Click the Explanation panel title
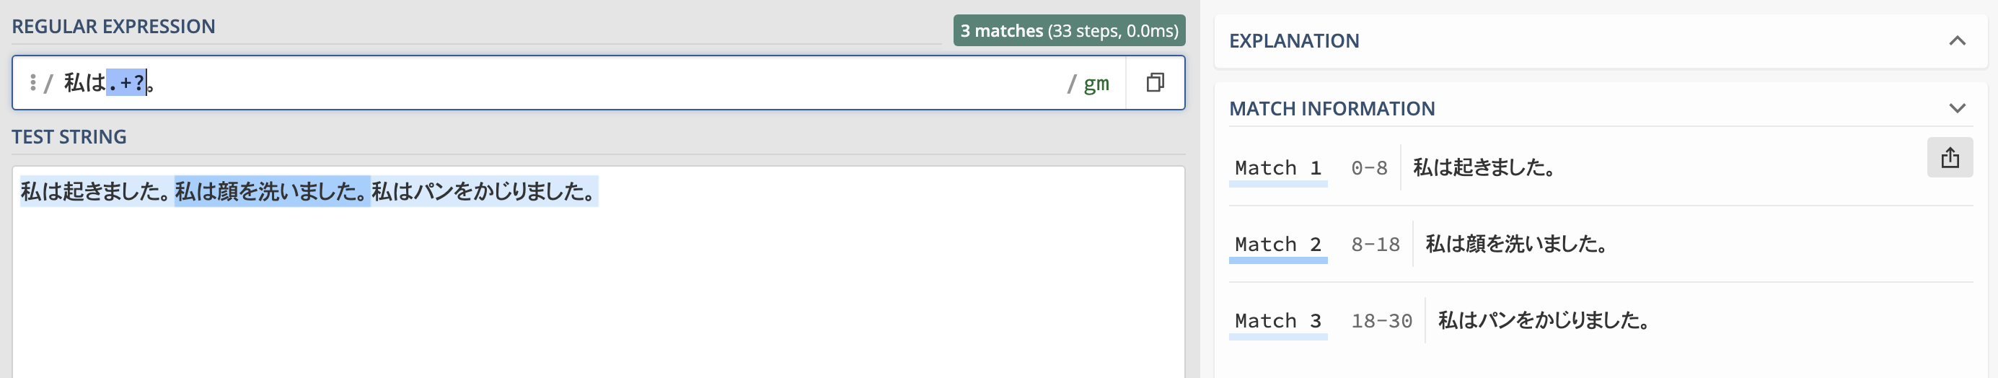The image size is (1998, 378). coord(1294,41)
